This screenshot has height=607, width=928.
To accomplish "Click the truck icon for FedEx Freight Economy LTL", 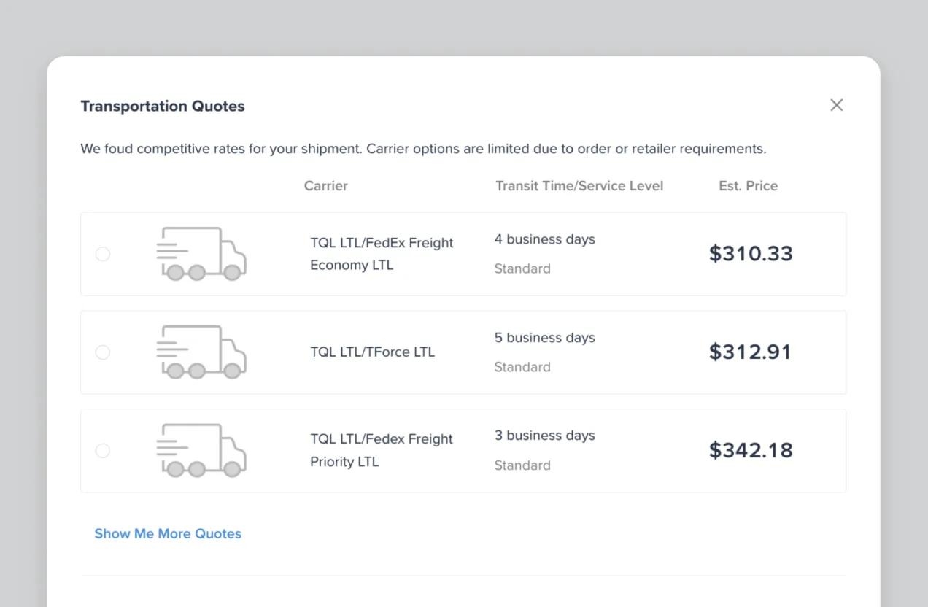I will tap(201, 254).
